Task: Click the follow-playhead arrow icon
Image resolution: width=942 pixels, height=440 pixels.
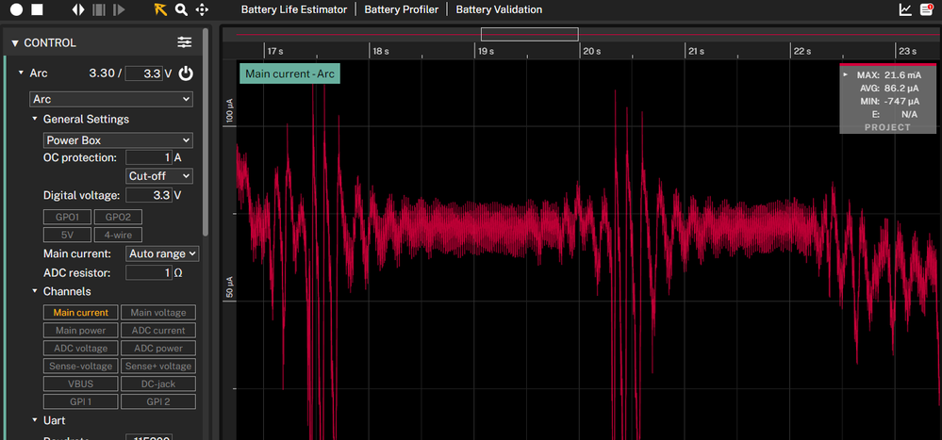Action: point(119,9)
